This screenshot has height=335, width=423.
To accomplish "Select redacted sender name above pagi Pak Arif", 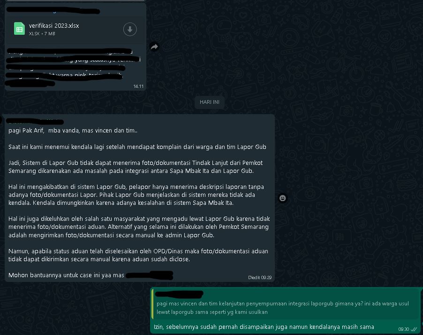I will point(35,122).
